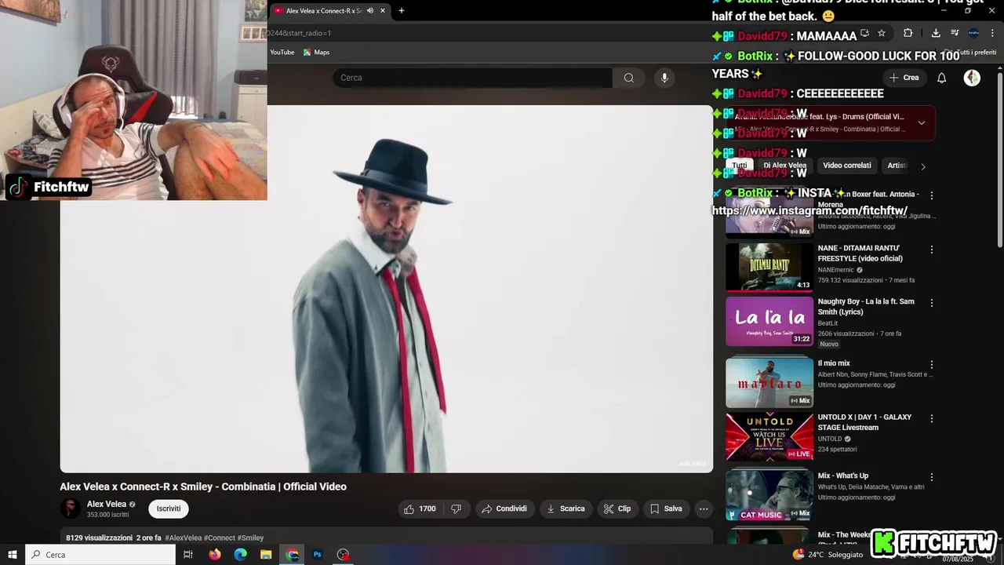Click the #AlexVelea hashtag
Viewport: 1004px width, 565px height.
(x=183, y=538)
